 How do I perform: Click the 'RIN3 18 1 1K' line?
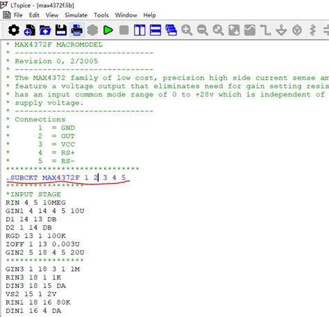33,277
